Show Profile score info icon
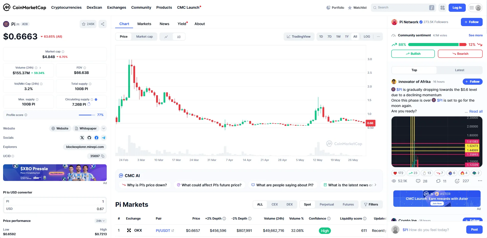 26,115
